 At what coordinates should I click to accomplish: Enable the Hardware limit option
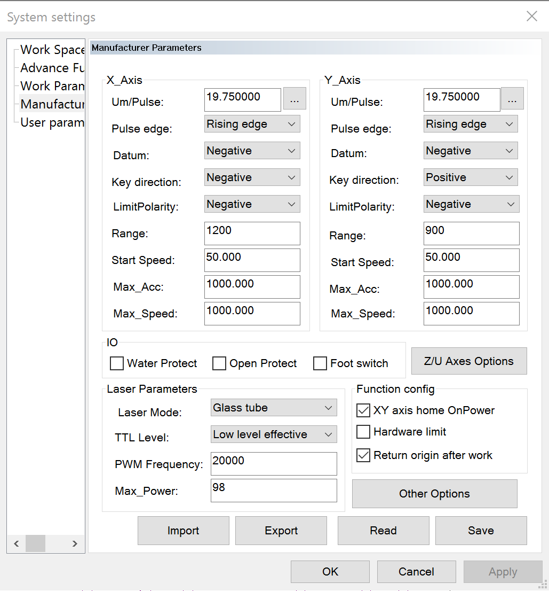coord(363,432)
